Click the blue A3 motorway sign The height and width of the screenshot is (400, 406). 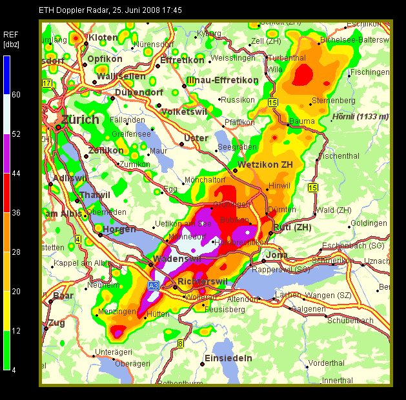[154, 286]
